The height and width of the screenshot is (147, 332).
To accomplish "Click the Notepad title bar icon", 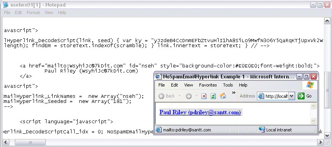I will tap(6, 5).
